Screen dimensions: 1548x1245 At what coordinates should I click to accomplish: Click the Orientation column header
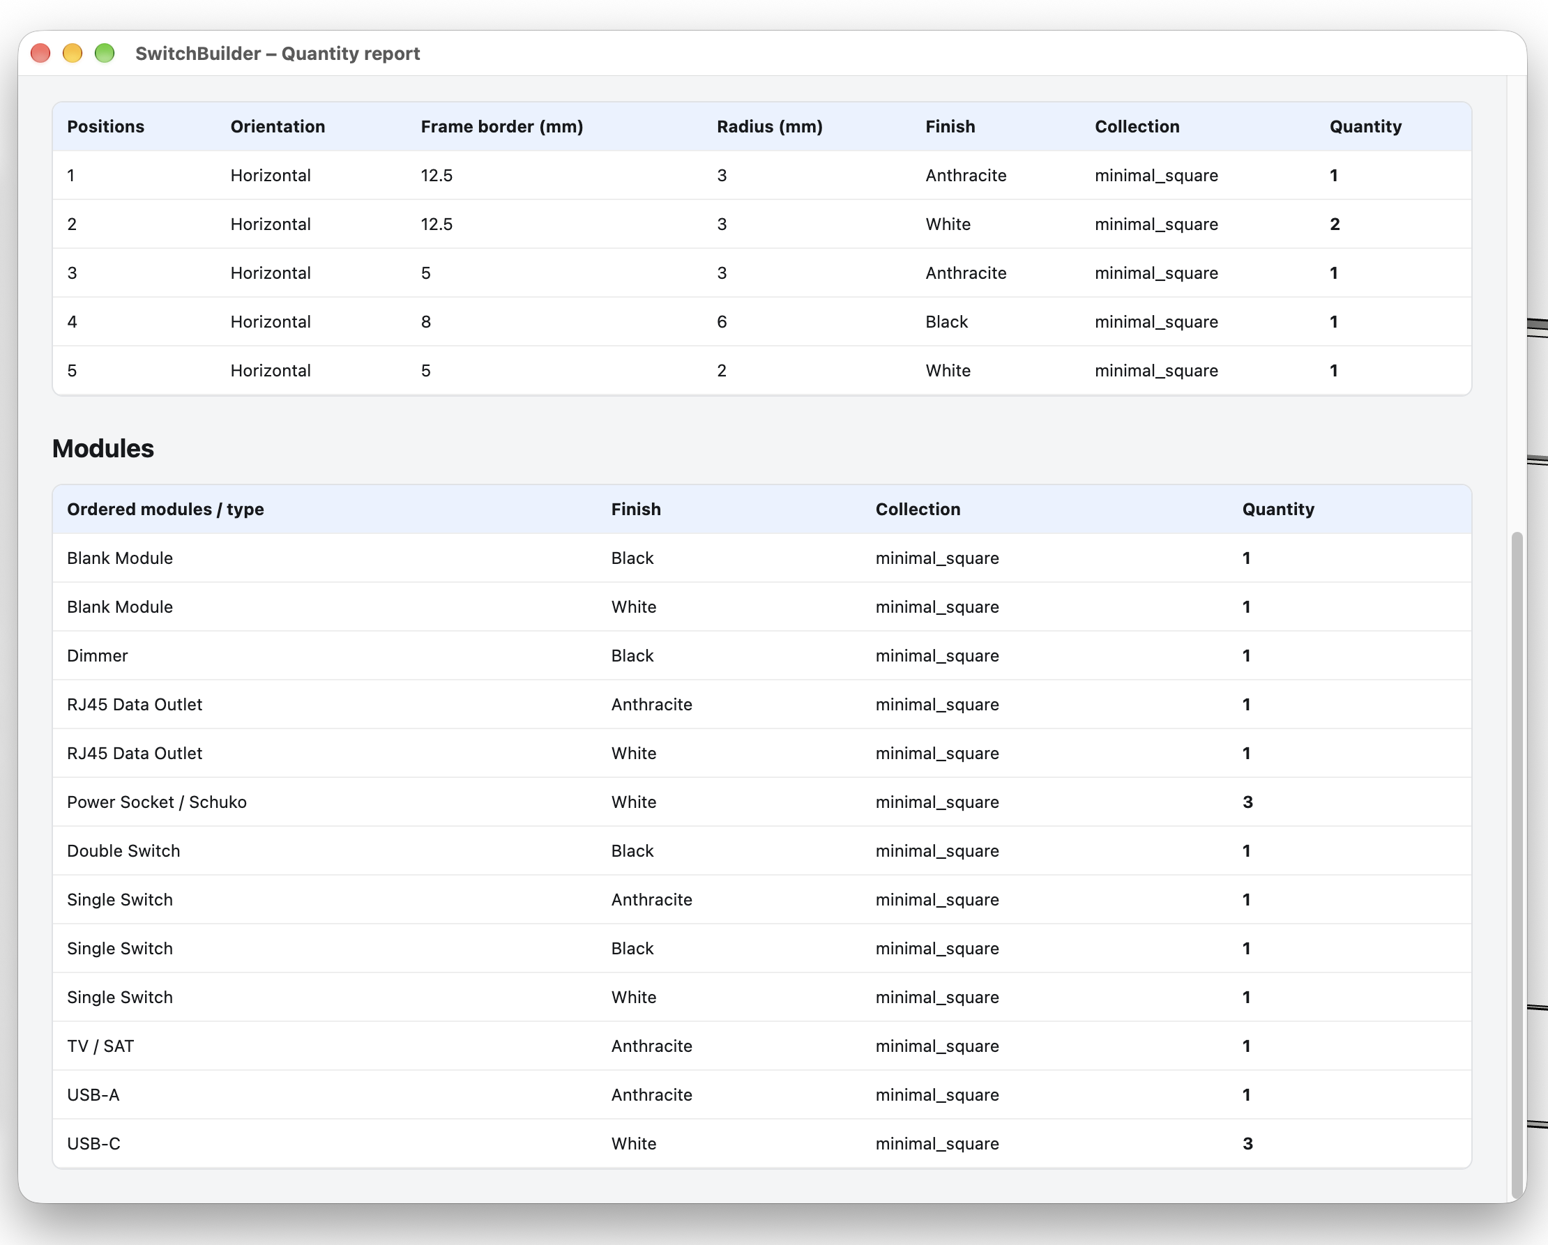tap(277, 126)
